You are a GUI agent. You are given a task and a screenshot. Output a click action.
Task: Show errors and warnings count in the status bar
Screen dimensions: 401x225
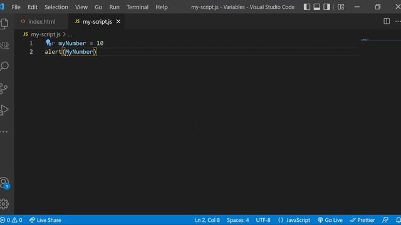point(11,220)
